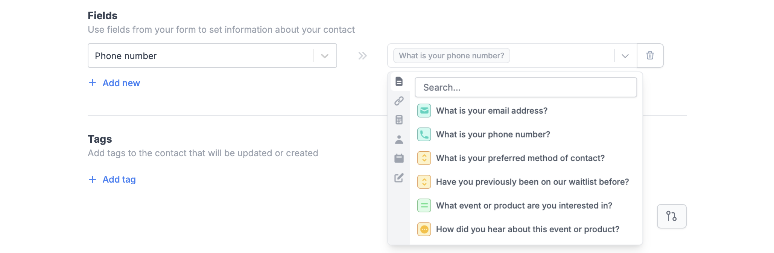Click the Search input box
The height and width of the screenshot is (253, 774).
pyautogui.click(x=526, y=87)
